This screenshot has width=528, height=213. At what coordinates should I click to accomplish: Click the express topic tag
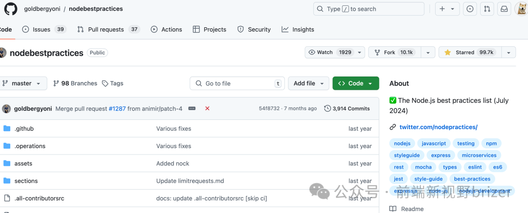(441, 155)
